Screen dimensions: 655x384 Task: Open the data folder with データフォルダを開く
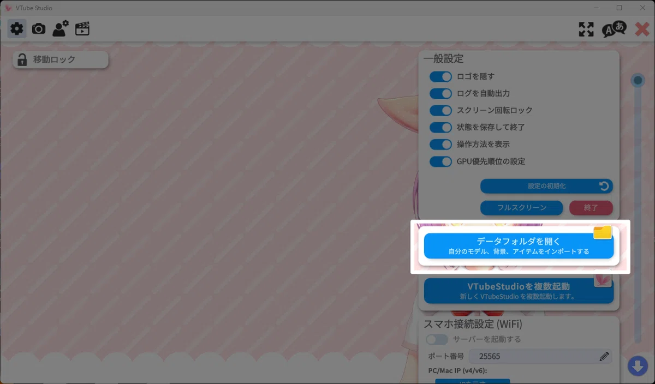tap(519, 246)
